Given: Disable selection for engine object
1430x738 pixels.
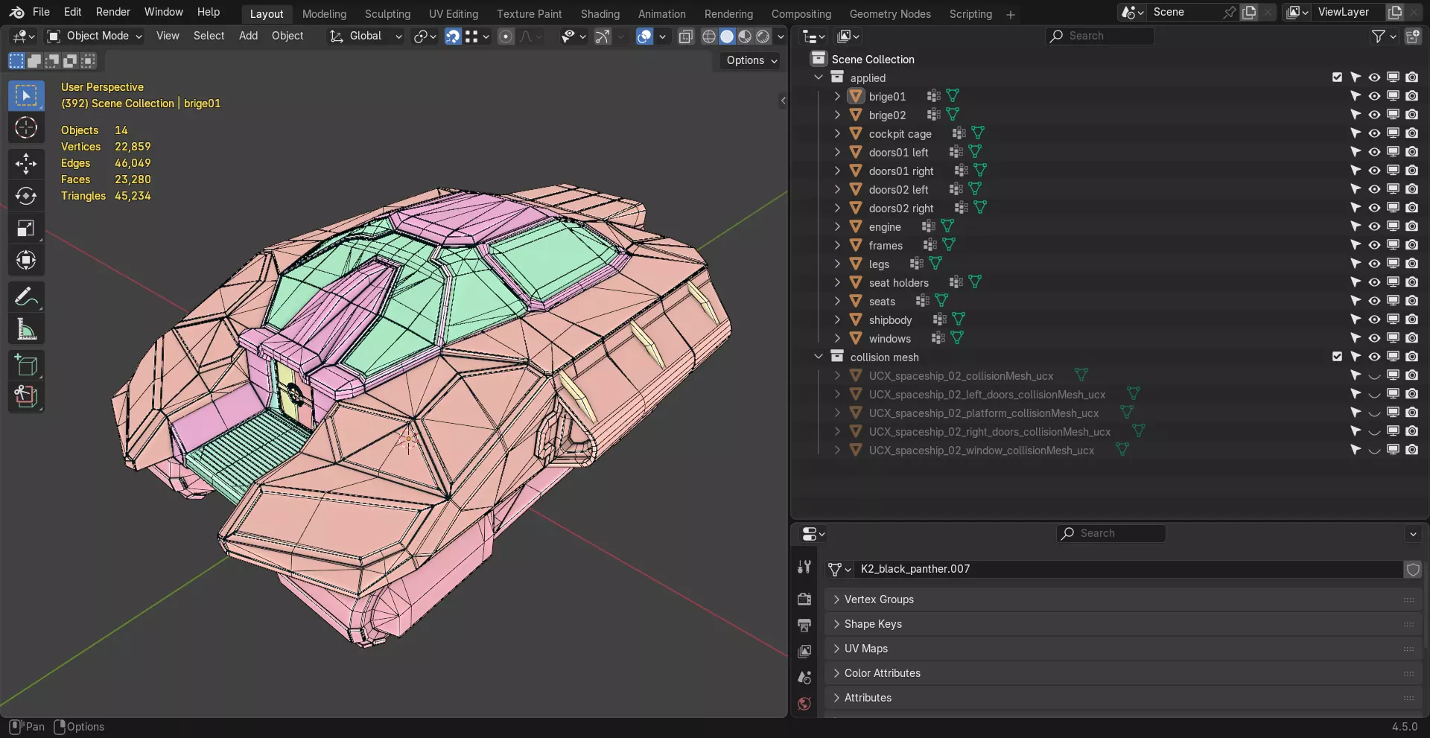Looking at the screenshot, I should coord(1356,226).
